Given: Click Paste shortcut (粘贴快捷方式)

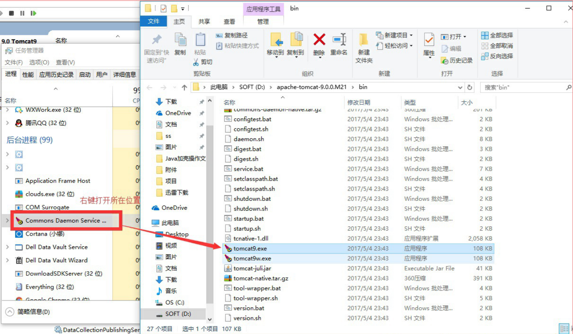Looking at the screenshot, I should 238,46.
